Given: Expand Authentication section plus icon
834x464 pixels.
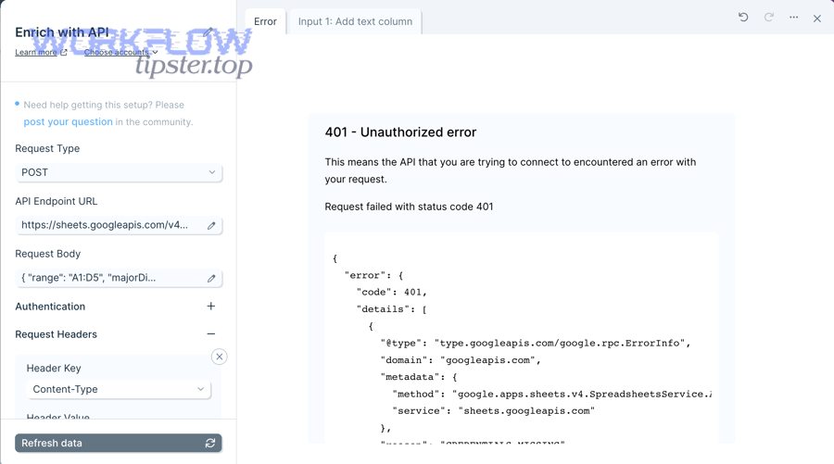Looking at the screenshot, I should tap(211, 307).
